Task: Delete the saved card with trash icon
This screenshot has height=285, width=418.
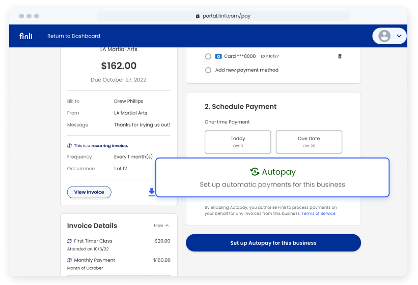Action: [x=340, y=56]
